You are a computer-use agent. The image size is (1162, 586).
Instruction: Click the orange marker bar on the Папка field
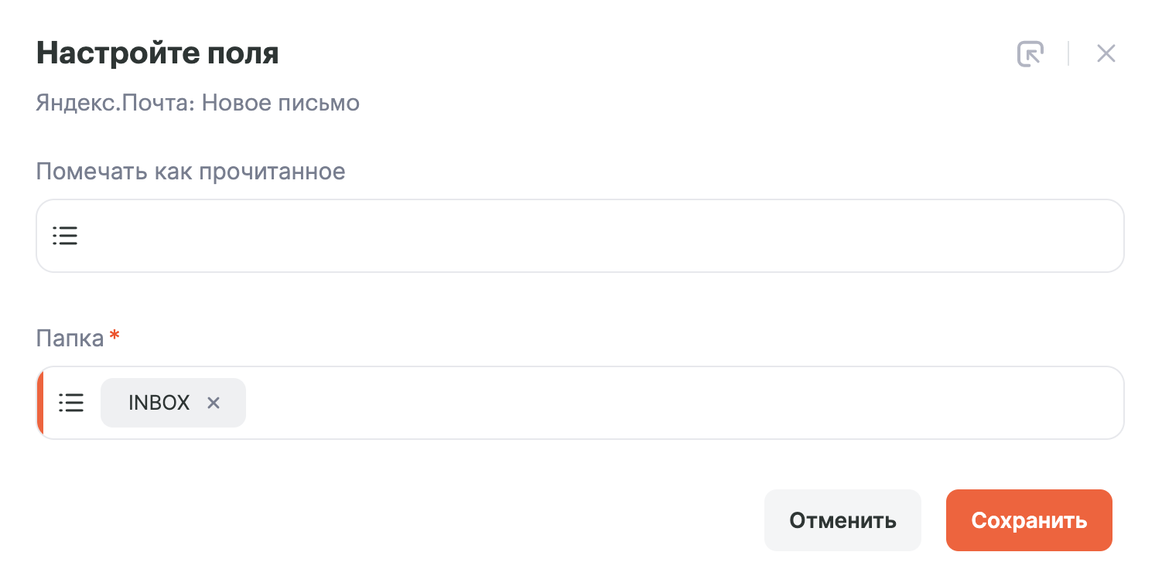pos(40,403)
